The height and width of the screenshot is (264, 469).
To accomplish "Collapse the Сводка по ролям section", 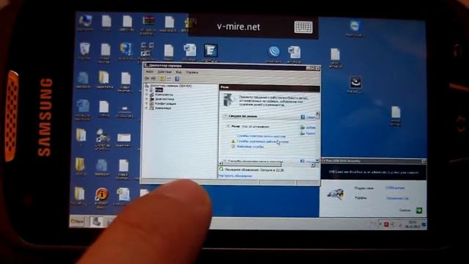I will pos(225,116).
